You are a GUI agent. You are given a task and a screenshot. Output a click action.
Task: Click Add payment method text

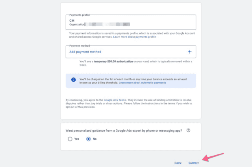click(x=85, y=52)
